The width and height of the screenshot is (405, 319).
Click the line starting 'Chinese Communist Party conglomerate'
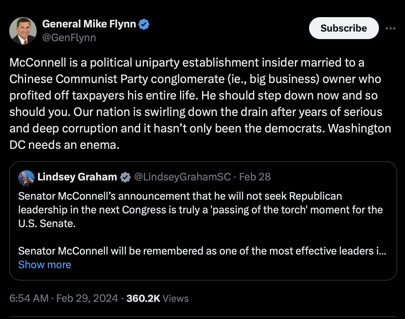pos(195,79)
